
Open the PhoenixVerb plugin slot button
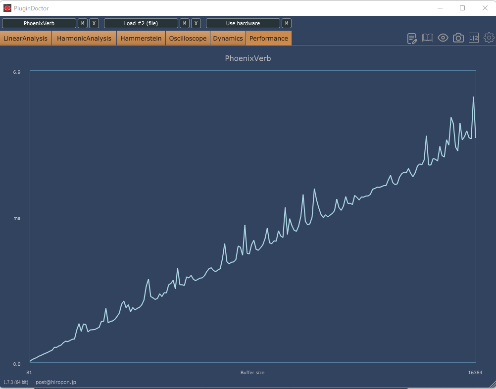point(39,23)
